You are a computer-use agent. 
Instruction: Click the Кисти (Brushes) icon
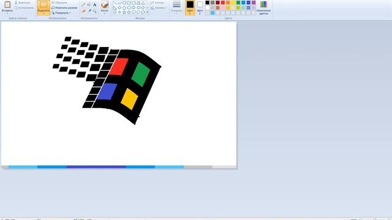105,4
